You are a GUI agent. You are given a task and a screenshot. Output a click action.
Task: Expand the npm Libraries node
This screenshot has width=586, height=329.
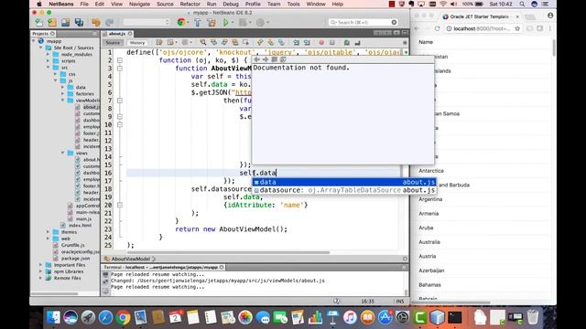pos(40,271)
